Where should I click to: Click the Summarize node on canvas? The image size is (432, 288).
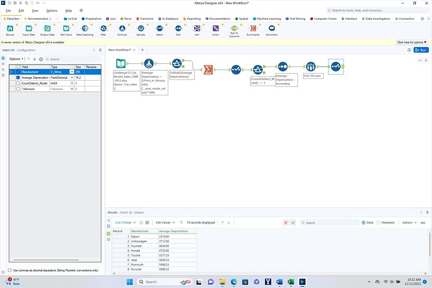pyautogui.click(x=208, y=69)
